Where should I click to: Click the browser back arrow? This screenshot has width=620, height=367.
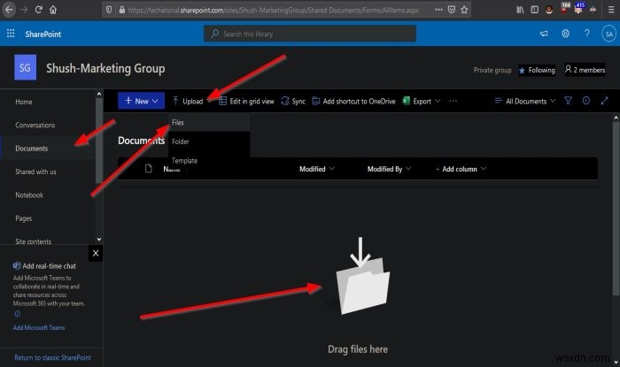(9, 10)
